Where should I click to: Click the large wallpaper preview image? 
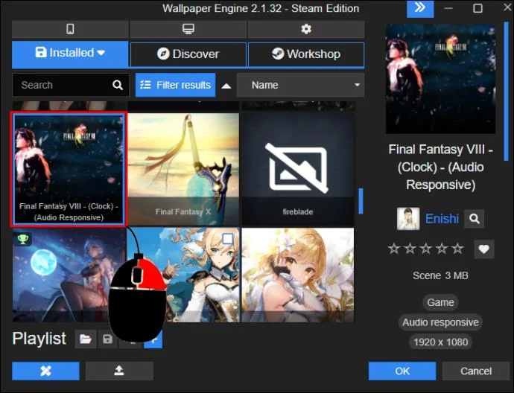click(440, 79)
